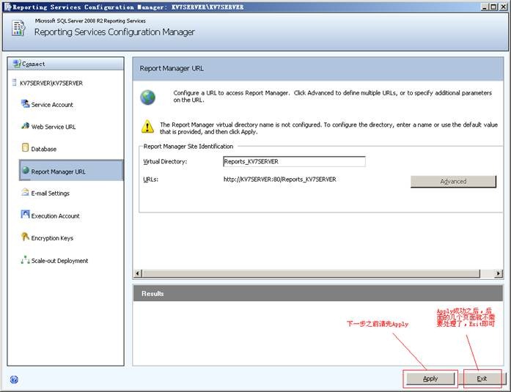Image resolution: width=511 pixels, height=392 pixels.
Task: Click the Exit button
Action: [x=482, y=379]
